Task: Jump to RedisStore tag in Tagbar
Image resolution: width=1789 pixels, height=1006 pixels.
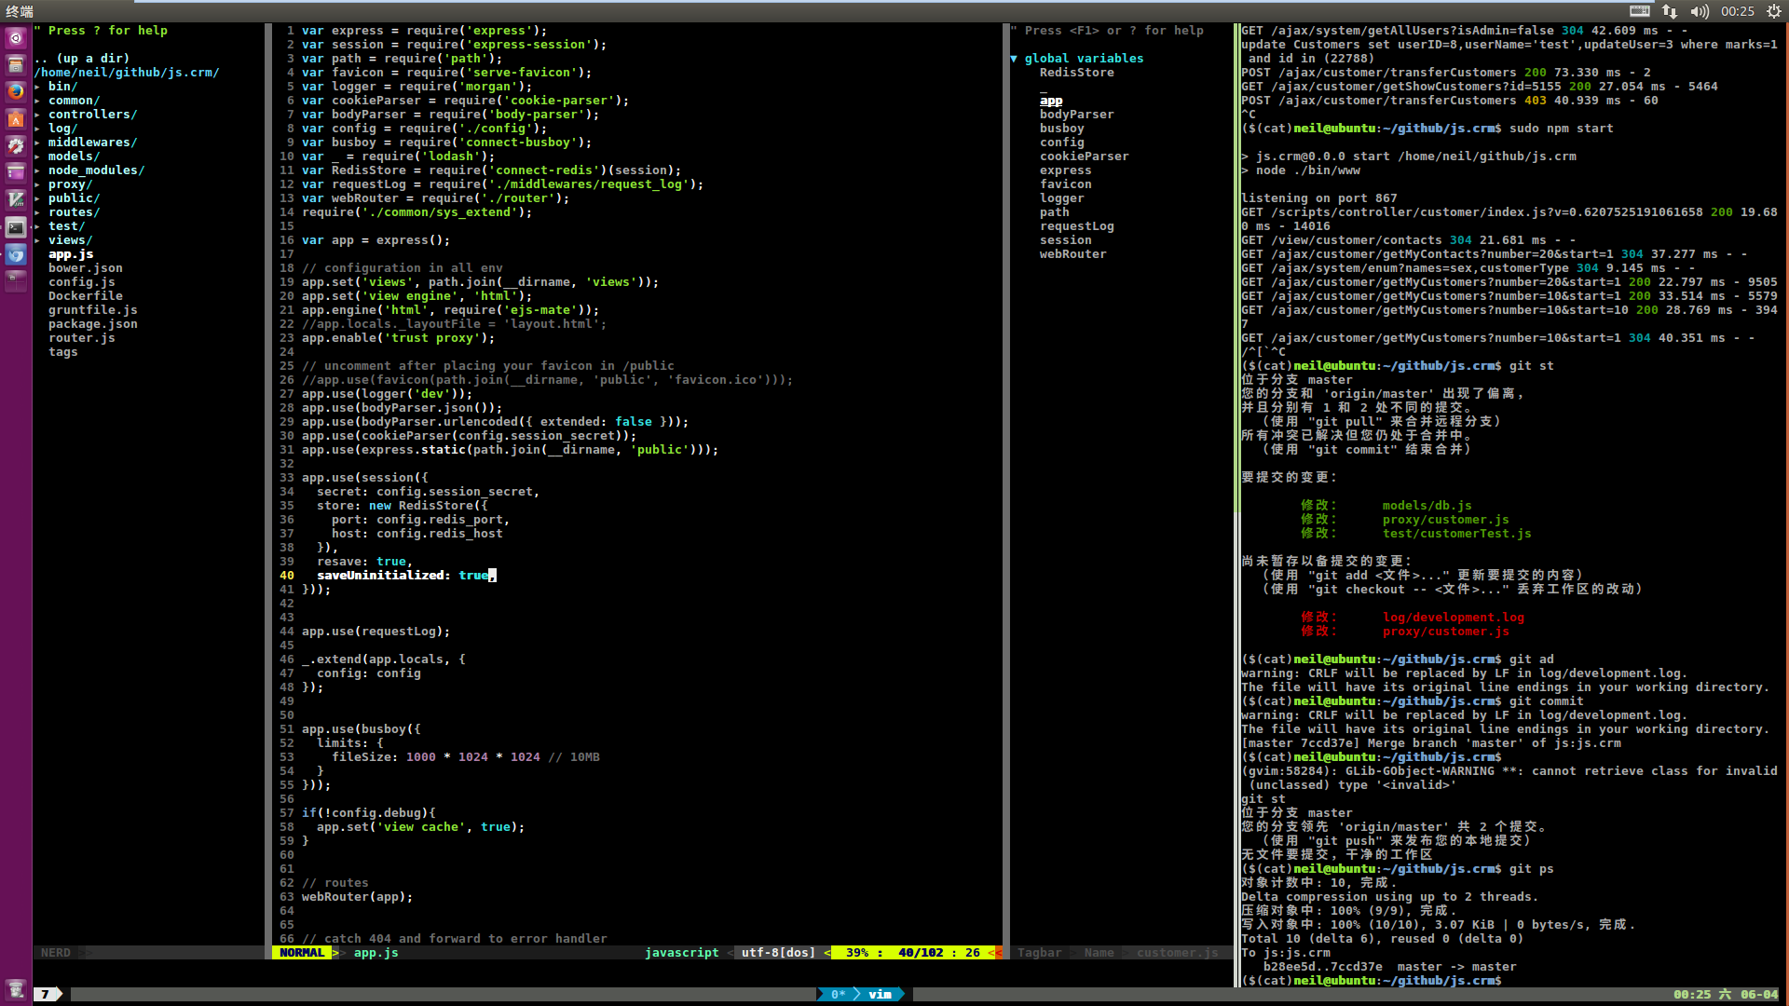Action: tap(1077, 73)
